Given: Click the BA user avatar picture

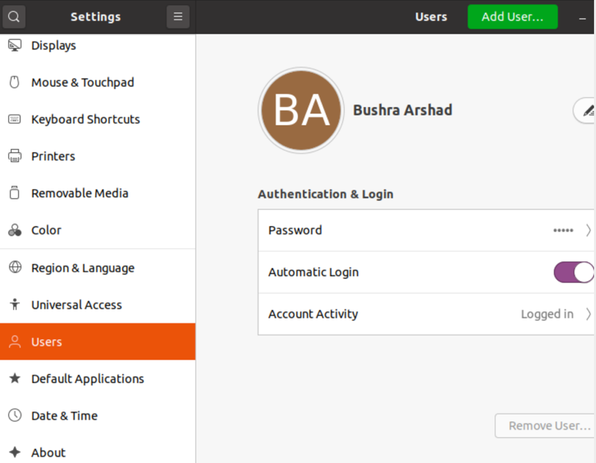Looking at the screenshot, I should pyautogui.click(x=301, y=111).
